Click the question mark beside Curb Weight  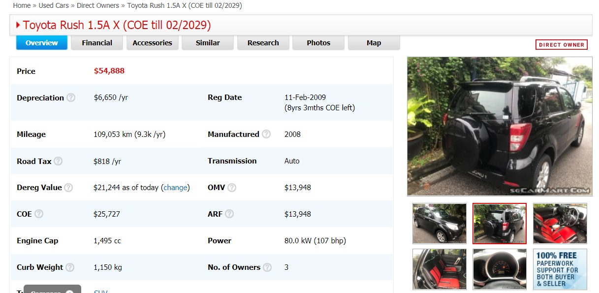tap(70, 267)
